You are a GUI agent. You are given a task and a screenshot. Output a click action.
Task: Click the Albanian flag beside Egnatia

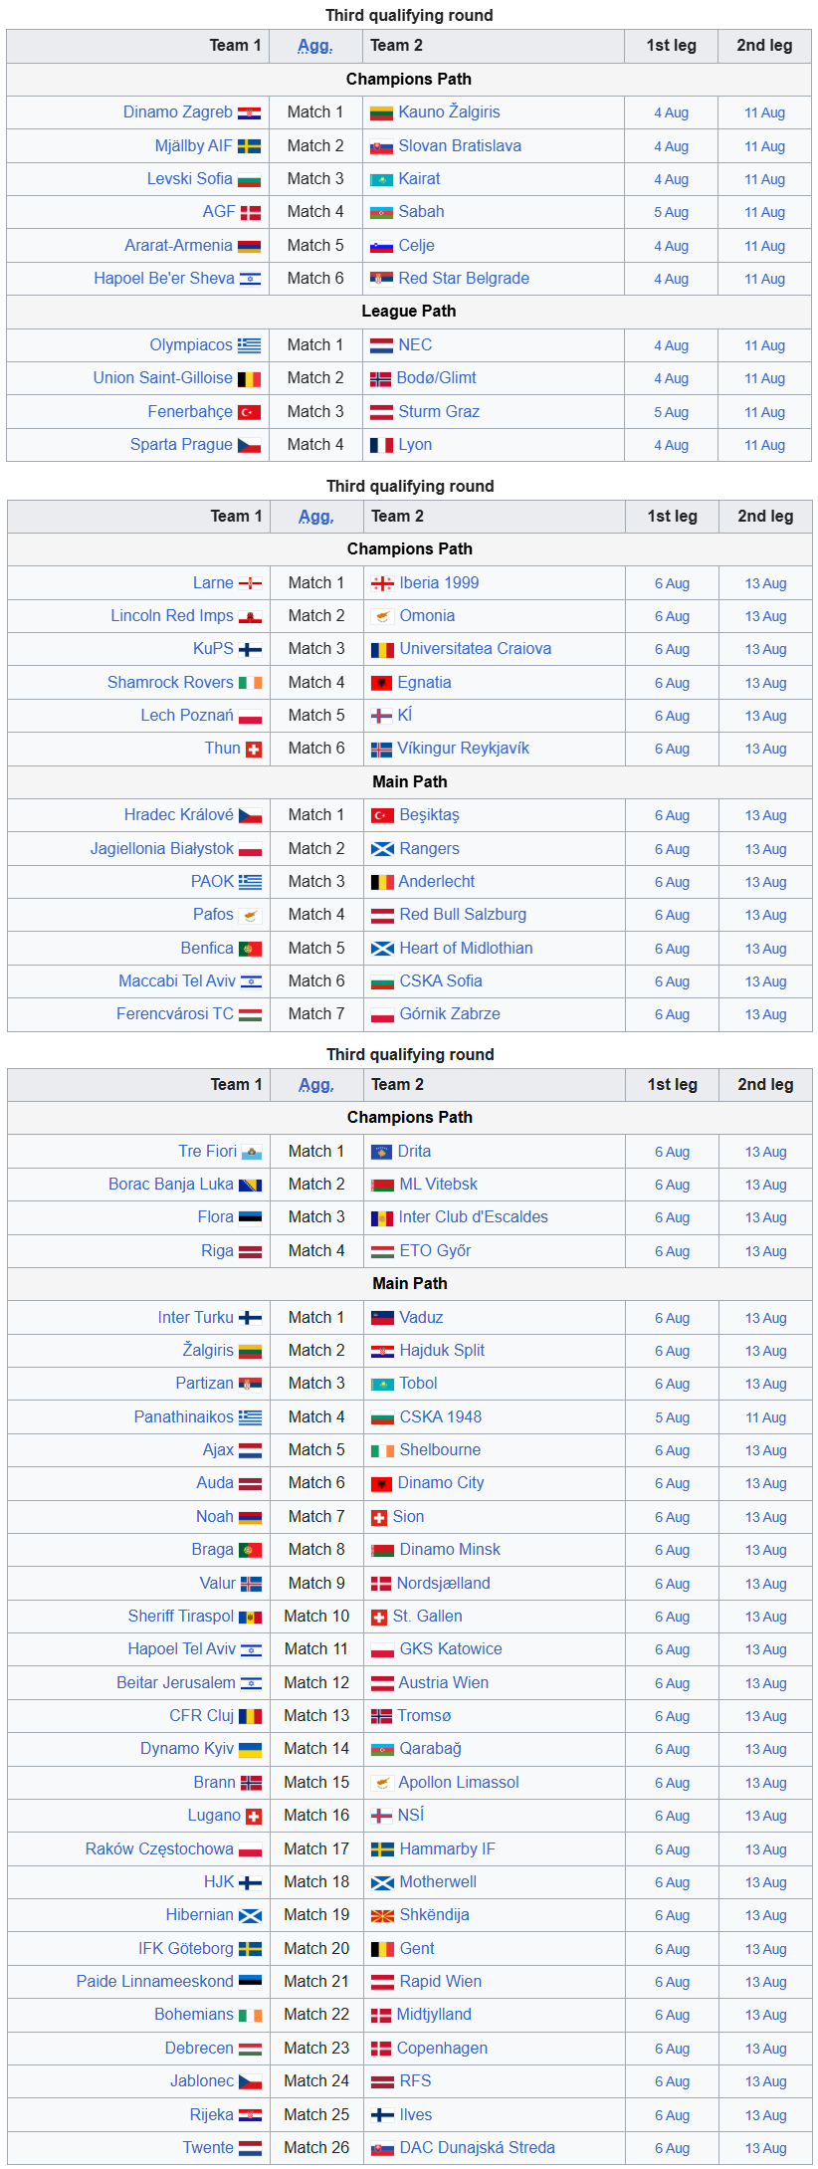tap(381, 683)
